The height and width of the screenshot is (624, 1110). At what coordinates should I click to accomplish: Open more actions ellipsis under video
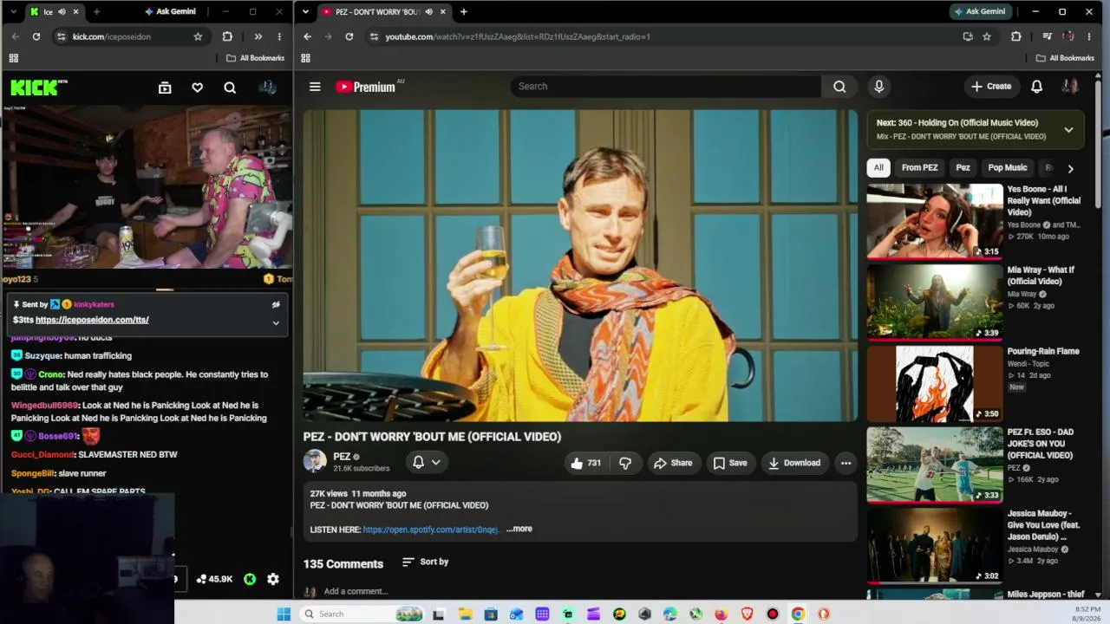point(846,463)
